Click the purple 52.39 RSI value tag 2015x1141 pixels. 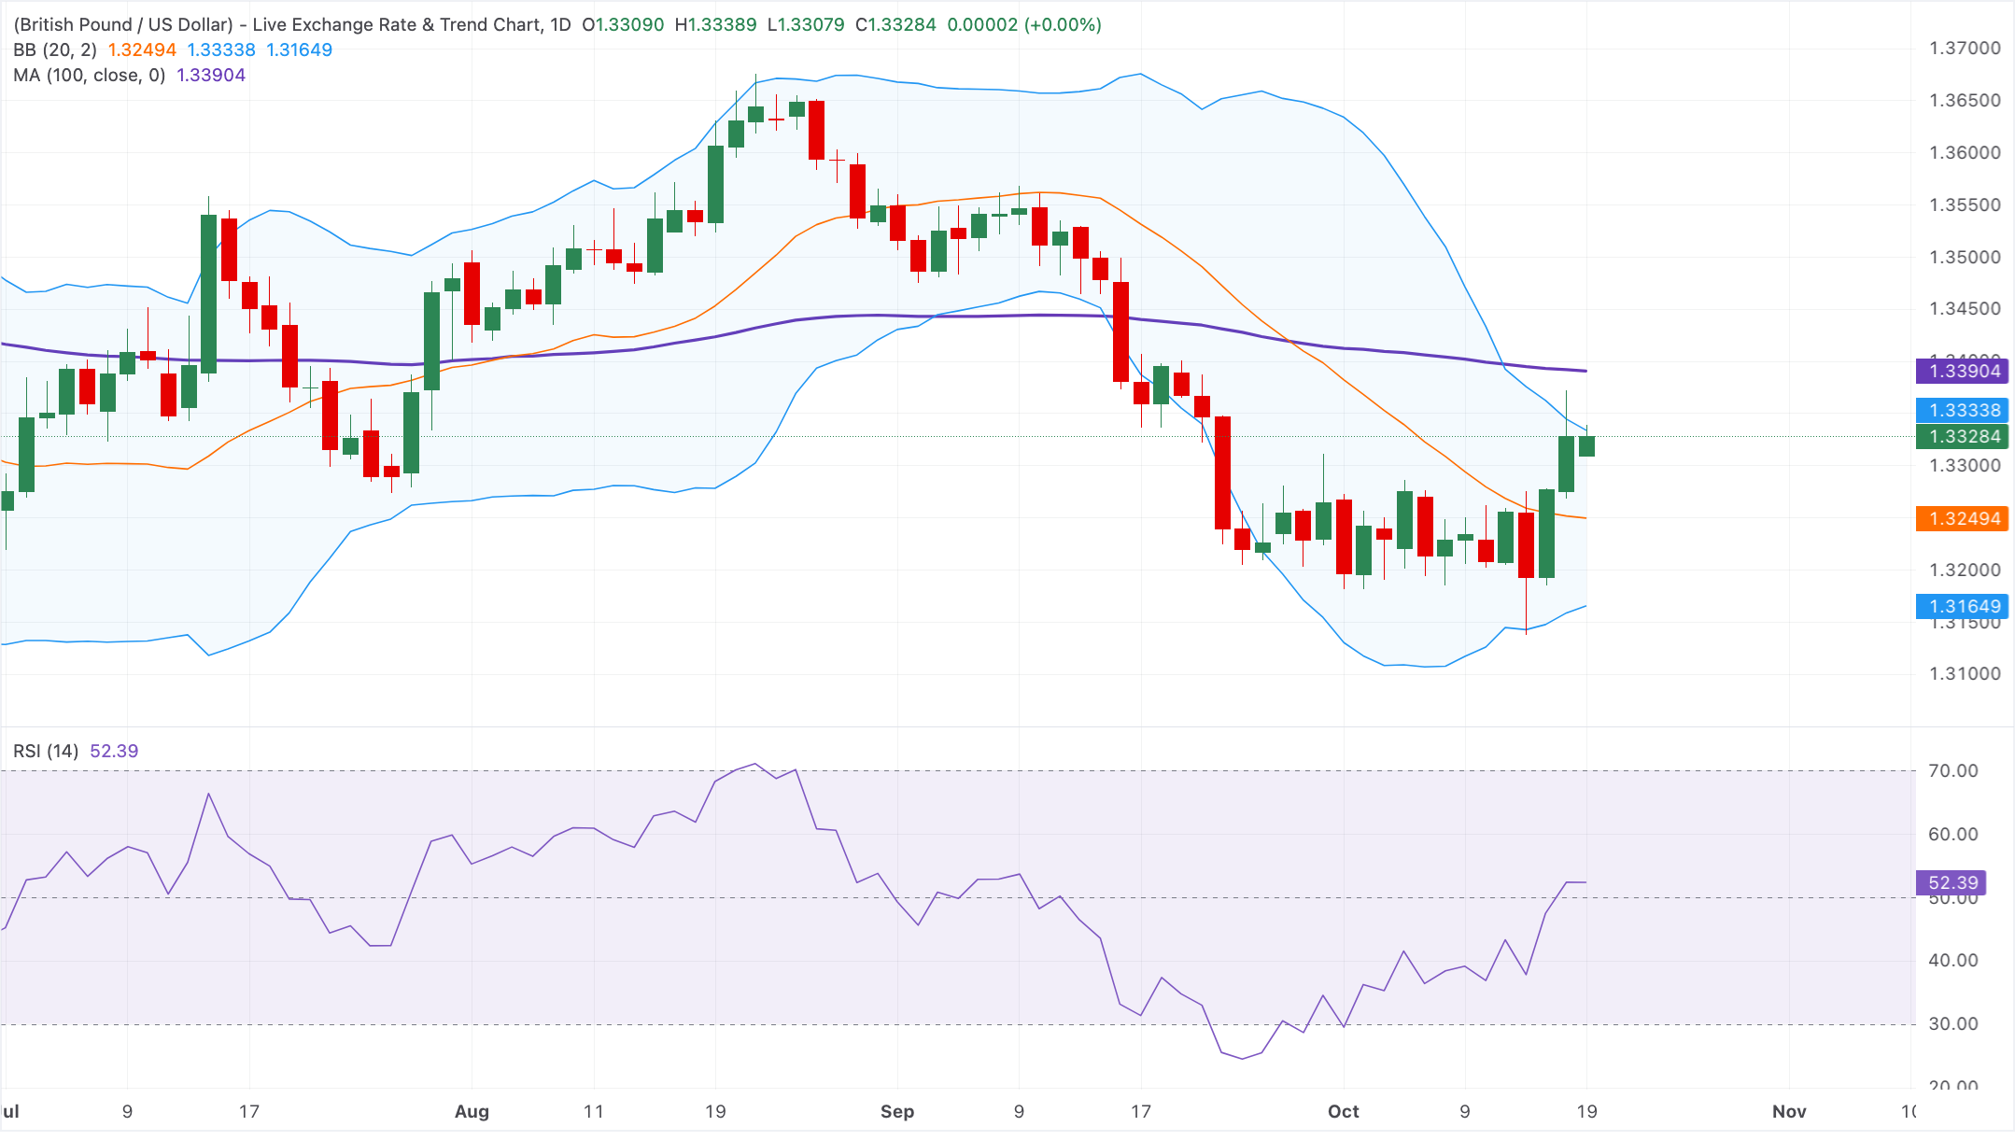click(1952, 882)
